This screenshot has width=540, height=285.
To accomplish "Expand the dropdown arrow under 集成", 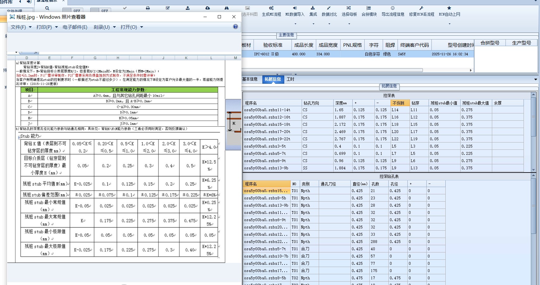I will (x=313, y=24).
